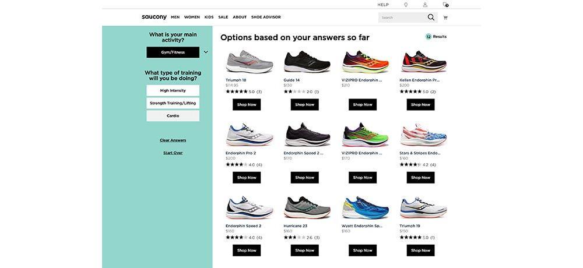Open the Triumph 19 shoe image
This screenshot has width=583, height=268.
pyautogui.click(x=423, y=207)
